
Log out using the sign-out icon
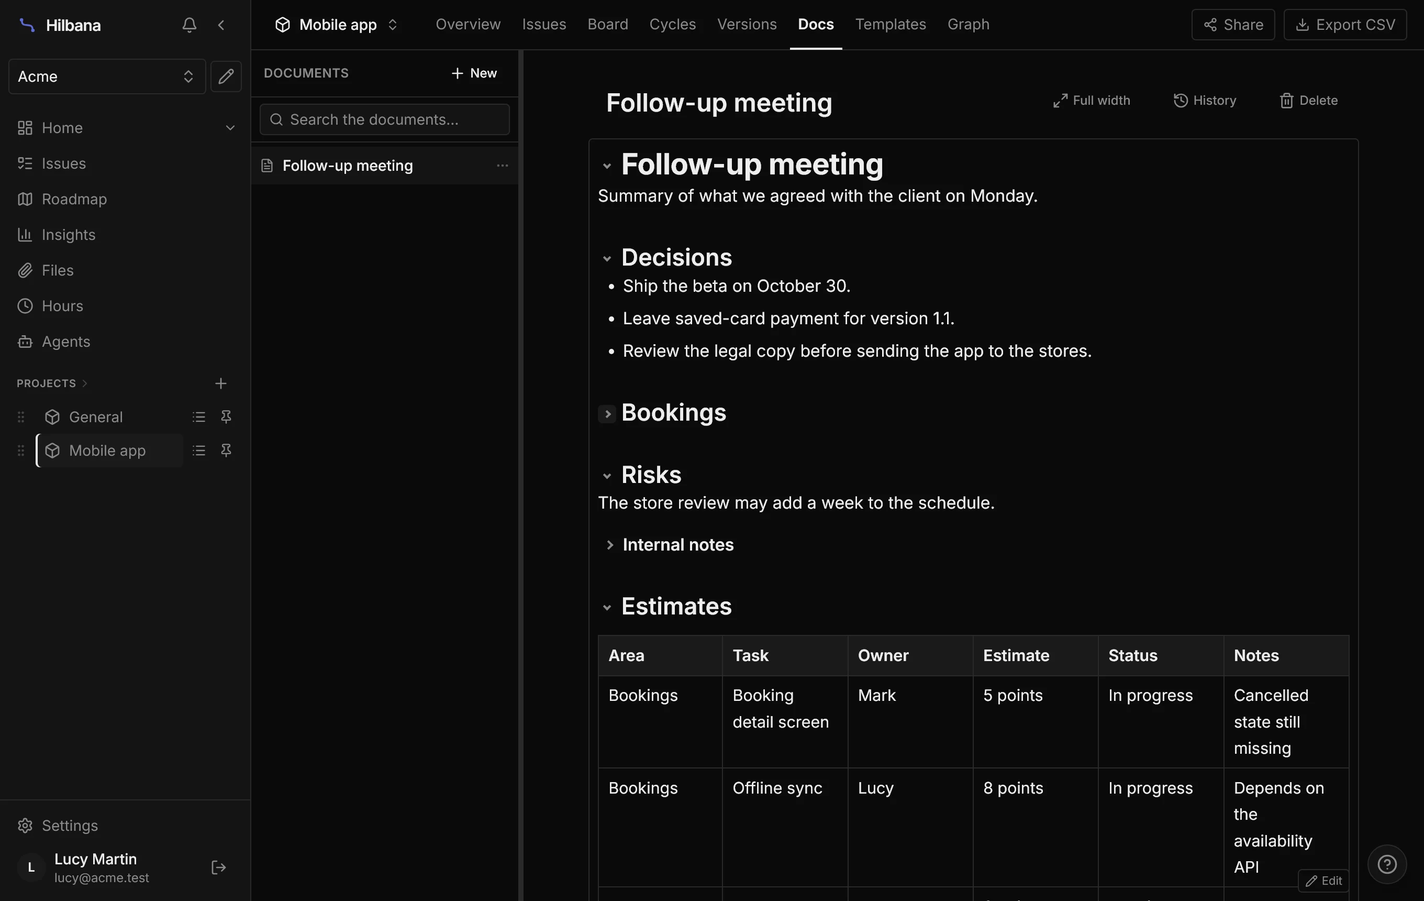pos(218,867)
